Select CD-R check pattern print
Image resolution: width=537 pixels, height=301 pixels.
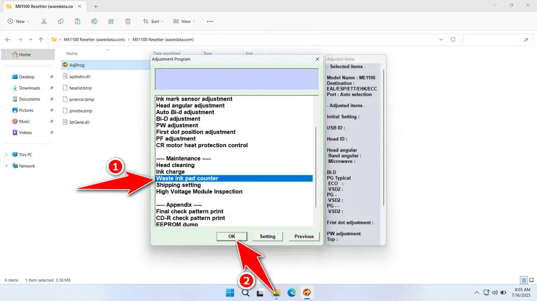191,218
